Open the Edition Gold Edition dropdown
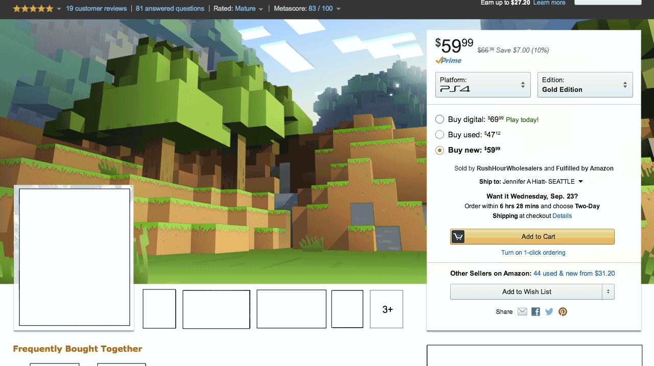This screenshot has width=654, height=366. tap(585, 85)
